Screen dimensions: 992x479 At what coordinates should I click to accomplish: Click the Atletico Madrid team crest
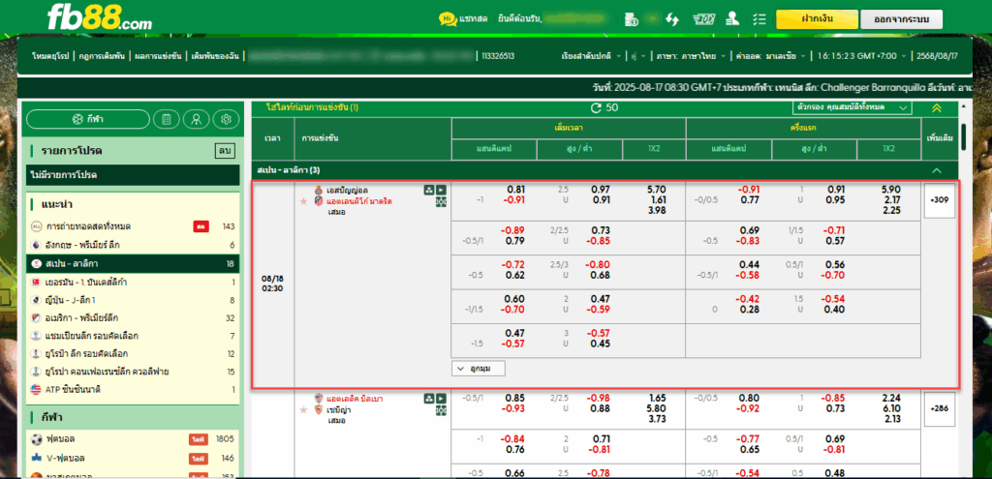319,201
